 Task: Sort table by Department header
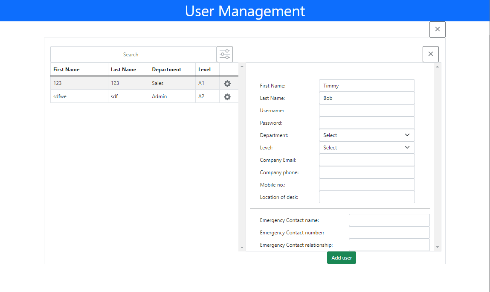[167, 69]
